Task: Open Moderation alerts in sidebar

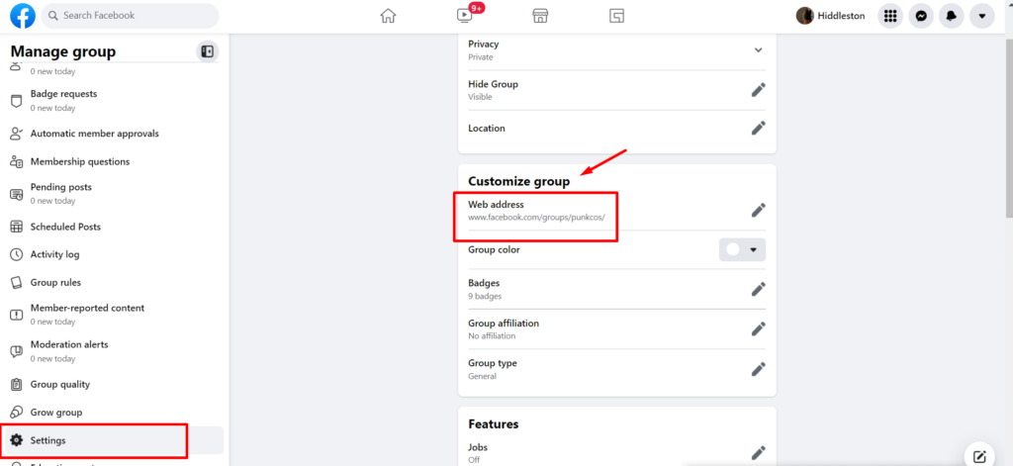Action: click(113, 351)
